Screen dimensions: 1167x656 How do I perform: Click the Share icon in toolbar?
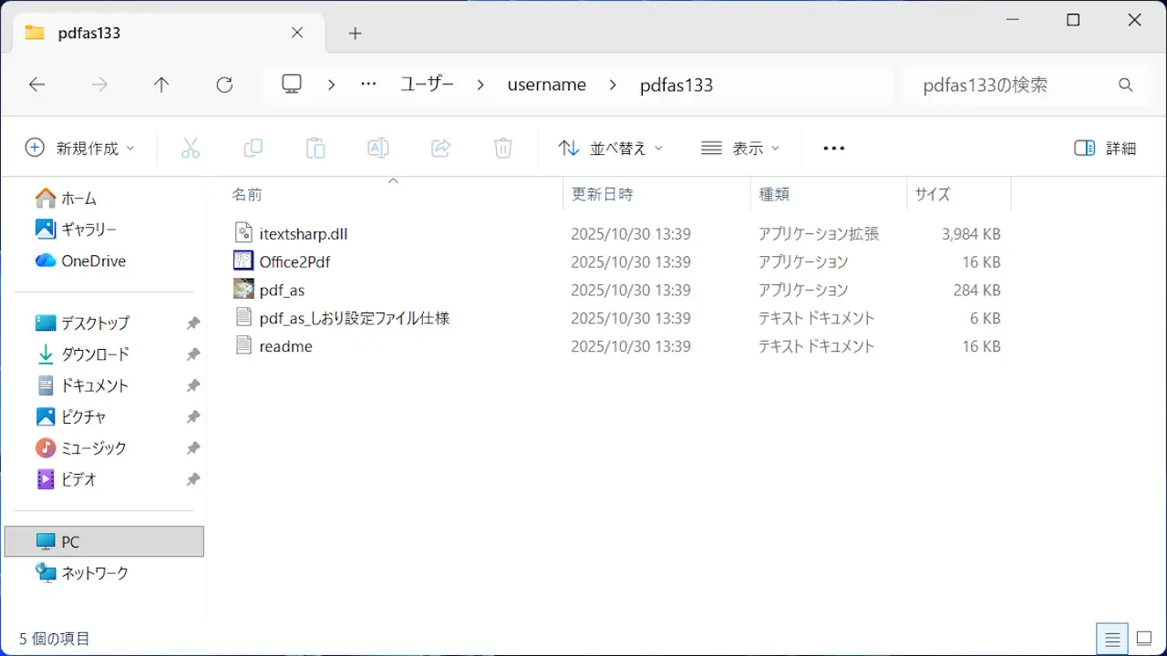pos(440,149)
